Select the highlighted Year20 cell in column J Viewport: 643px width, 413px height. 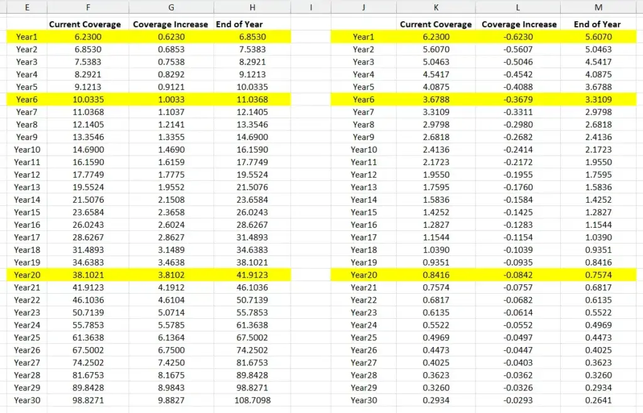[x=363, y=275]
